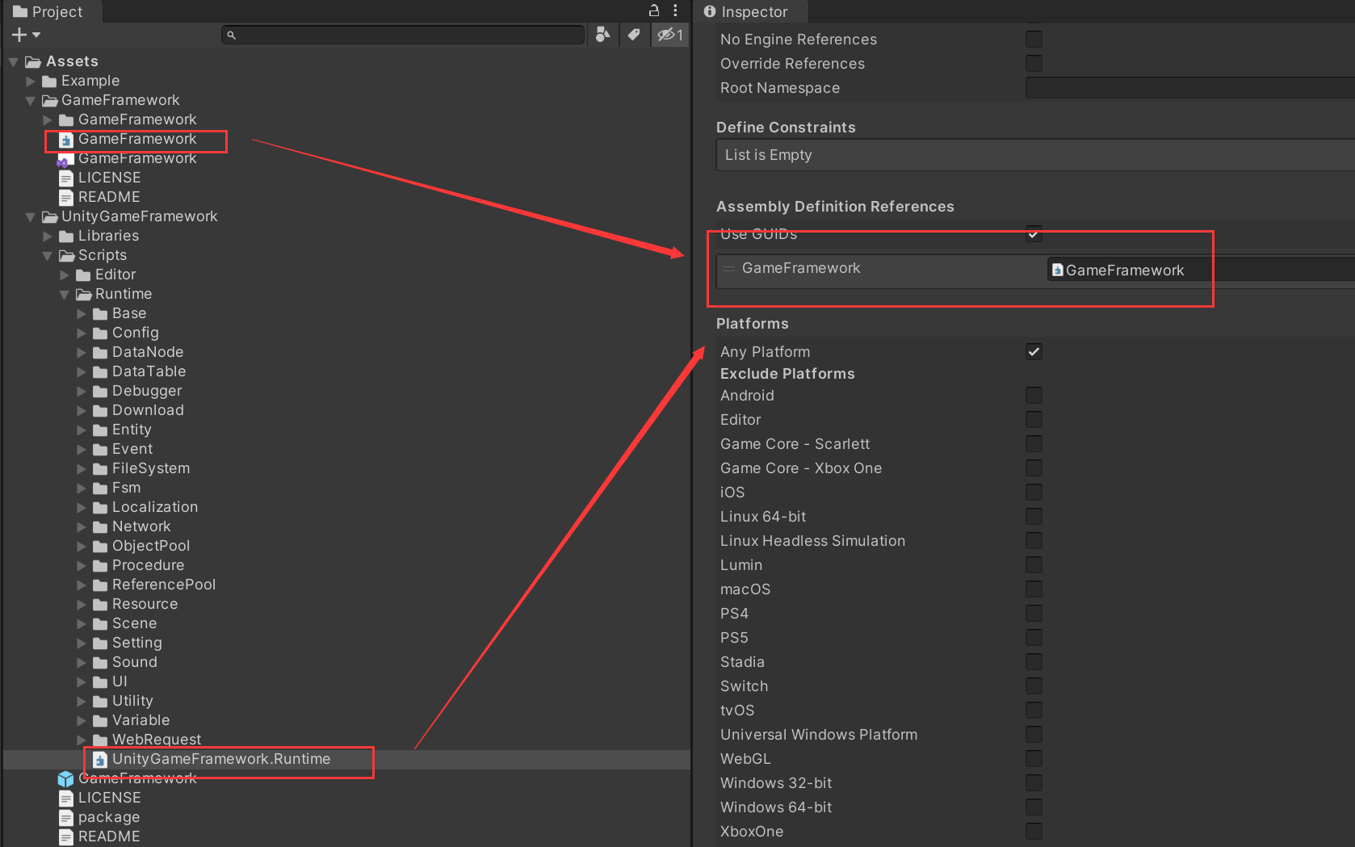The height and width of the screenshot is (847, 1355).
Task: Collapse the top-level GameFramework folder
Action: (x=31, y=100)
